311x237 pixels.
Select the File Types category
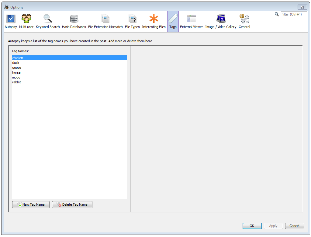coord(132,22)
